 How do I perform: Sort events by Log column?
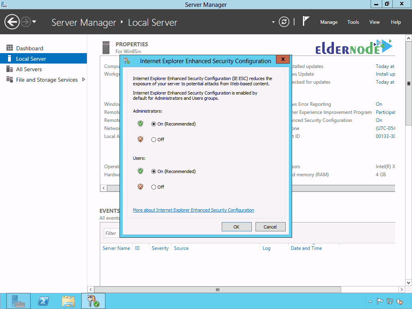pos(266,248)
